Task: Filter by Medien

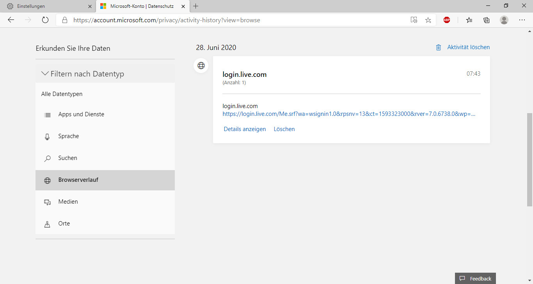Action: point(105,202)
